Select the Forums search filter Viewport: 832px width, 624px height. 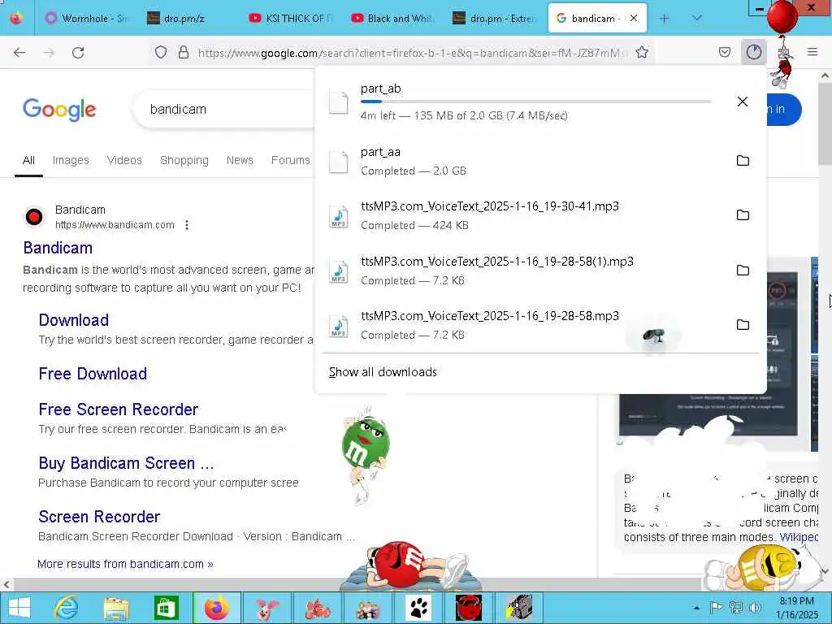(x=290, y=160)
